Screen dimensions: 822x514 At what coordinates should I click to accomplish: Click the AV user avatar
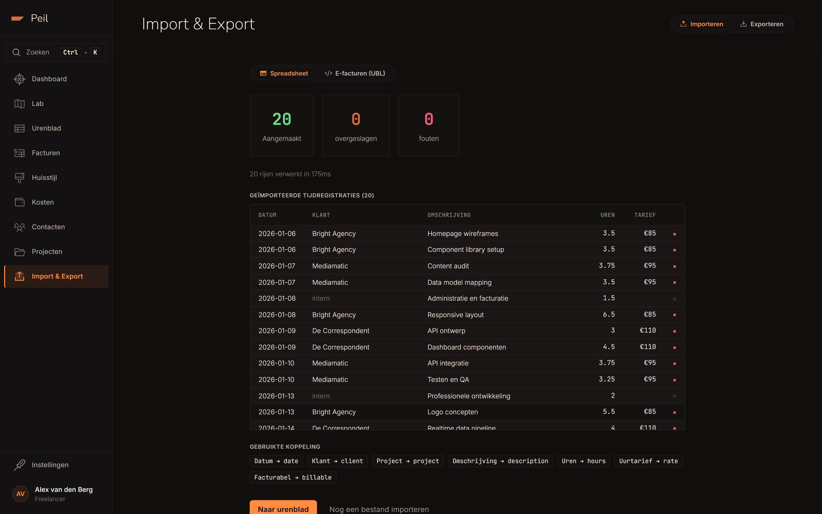point(20,494)
